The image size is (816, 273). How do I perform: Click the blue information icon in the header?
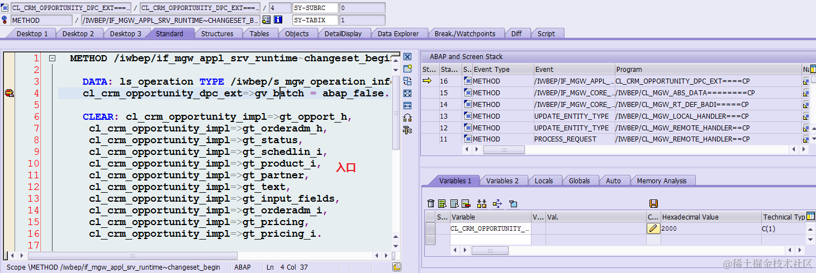(278, 20)
